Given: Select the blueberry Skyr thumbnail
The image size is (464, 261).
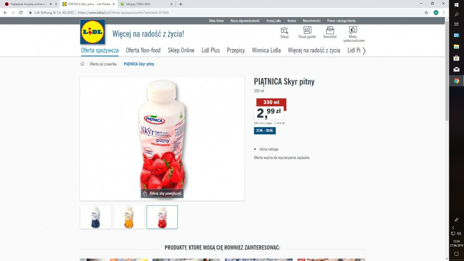Looking at the screenshot, I should pyautogui.click(x=96, y=217).
